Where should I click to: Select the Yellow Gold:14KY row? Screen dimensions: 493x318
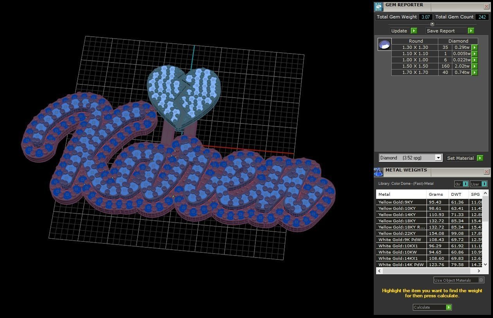(x=429, y=214)
